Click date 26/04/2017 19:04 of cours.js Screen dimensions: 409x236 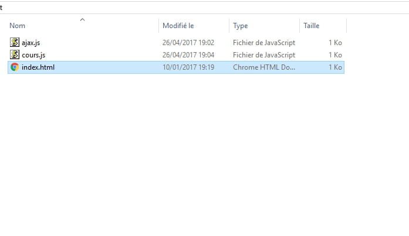(188, 55)
